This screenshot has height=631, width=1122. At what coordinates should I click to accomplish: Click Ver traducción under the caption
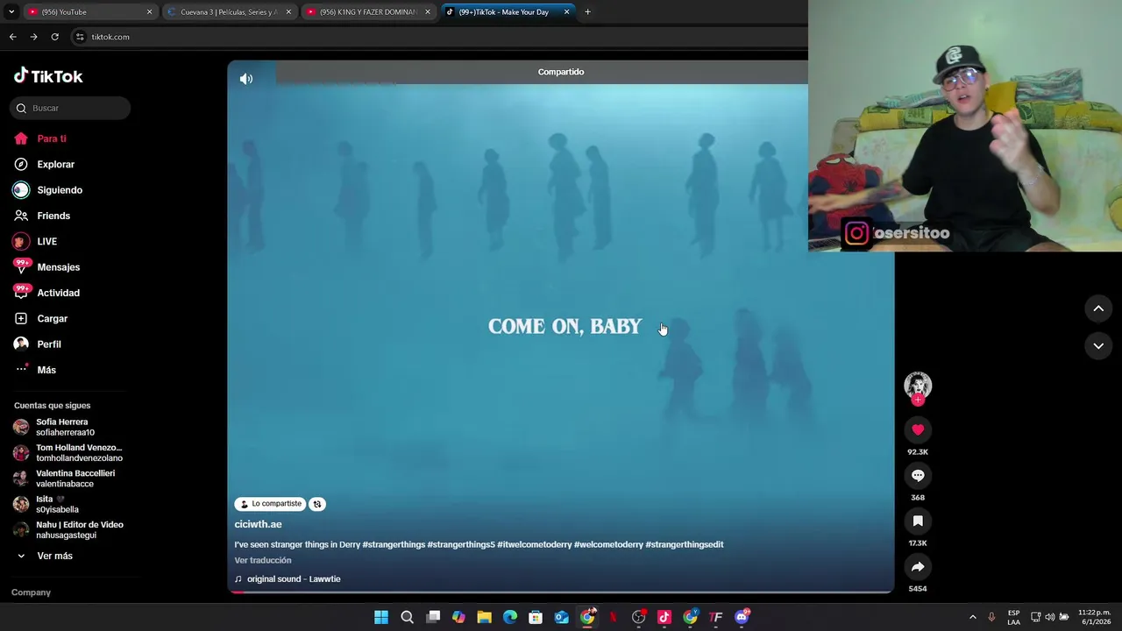263,560
